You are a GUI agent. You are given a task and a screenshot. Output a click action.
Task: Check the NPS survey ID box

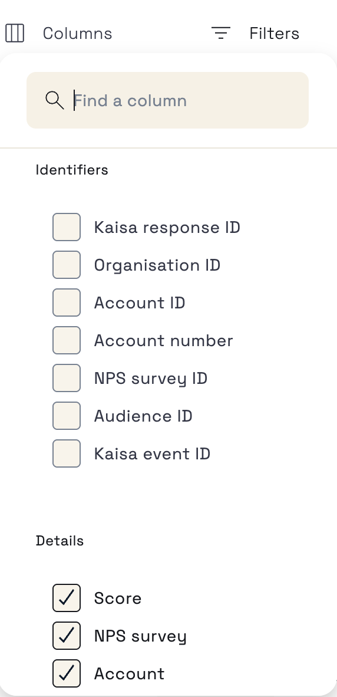(x=67, y=379)
